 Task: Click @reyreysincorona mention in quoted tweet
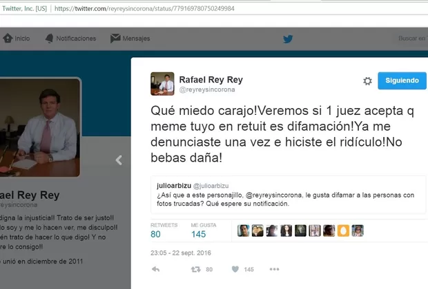pyautogui.click(x=274, y=195)
